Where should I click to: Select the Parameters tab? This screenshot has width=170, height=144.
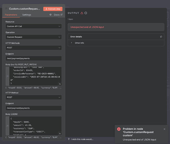click(11, 15)
